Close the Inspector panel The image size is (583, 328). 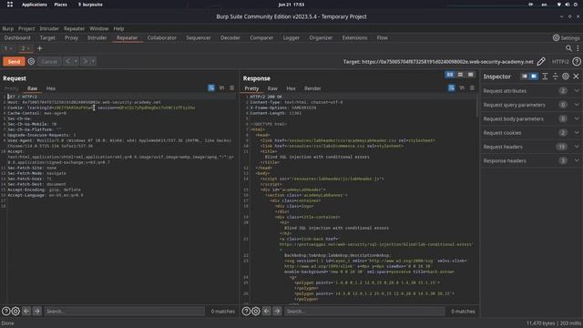click(576, 77)
